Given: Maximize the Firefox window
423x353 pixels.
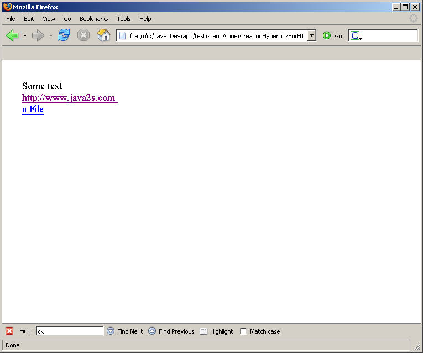Looking at the screenshot, I should (x=405, y=7).
